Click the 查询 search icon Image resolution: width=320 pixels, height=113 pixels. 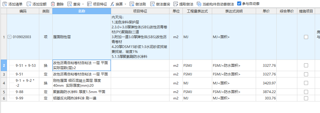69,4
